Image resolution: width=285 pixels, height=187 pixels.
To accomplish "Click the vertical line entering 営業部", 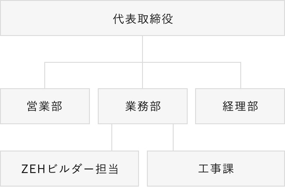I will pyautogui.click(x=45, y=76).
